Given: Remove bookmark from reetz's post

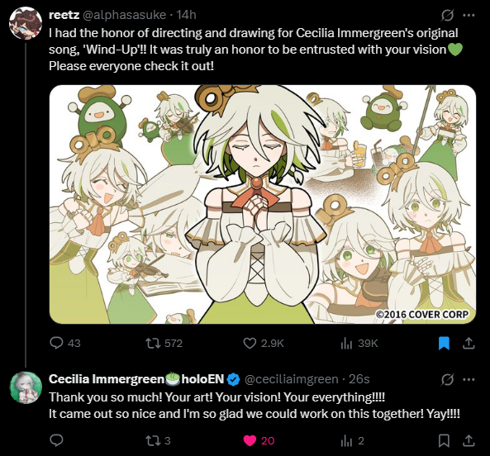Looking at the screenshot, I should pyautogui.click(x=444, y=343).
